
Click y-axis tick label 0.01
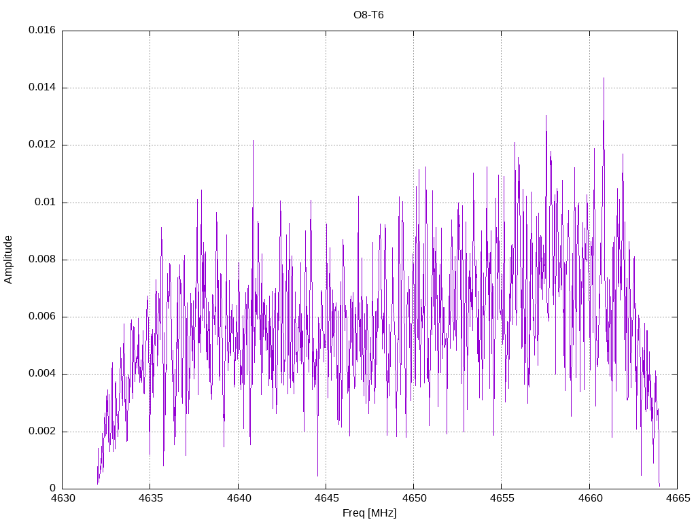[46, 203]
